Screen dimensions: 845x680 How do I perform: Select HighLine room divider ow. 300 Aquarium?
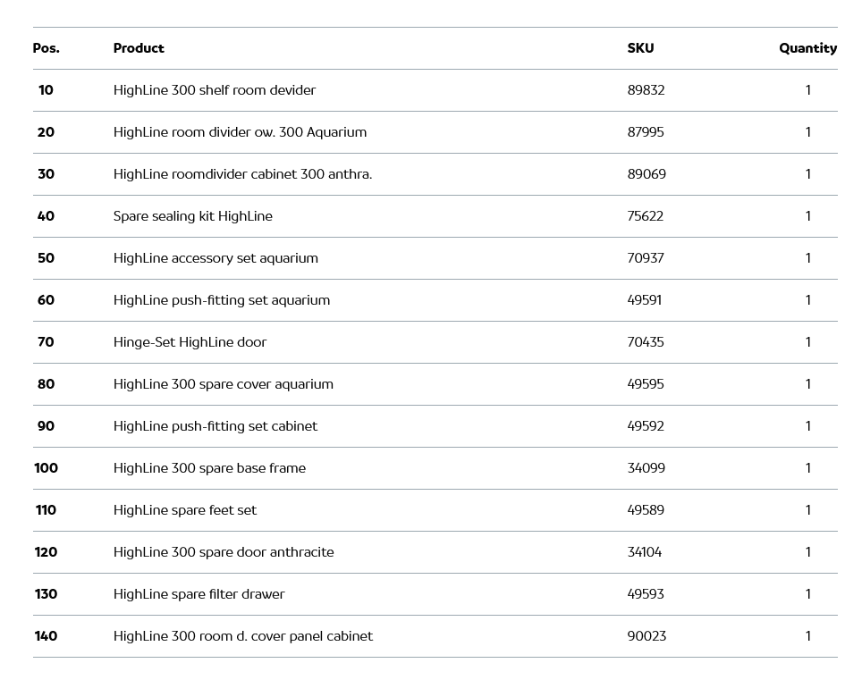click(240, 132)
